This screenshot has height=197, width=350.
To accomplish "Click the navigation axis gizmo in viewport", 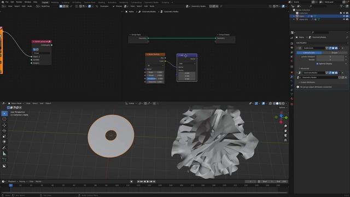I will pos(281,117).
